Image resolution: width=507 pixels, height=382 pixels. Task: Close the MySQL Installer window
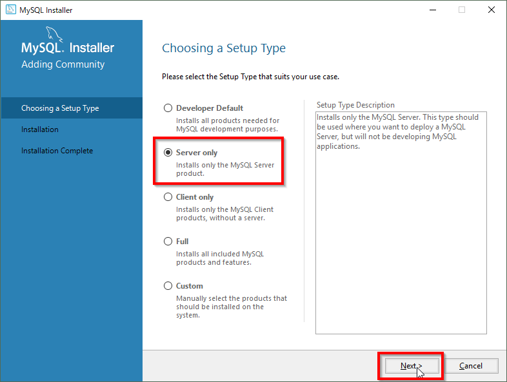click(491, 10)
